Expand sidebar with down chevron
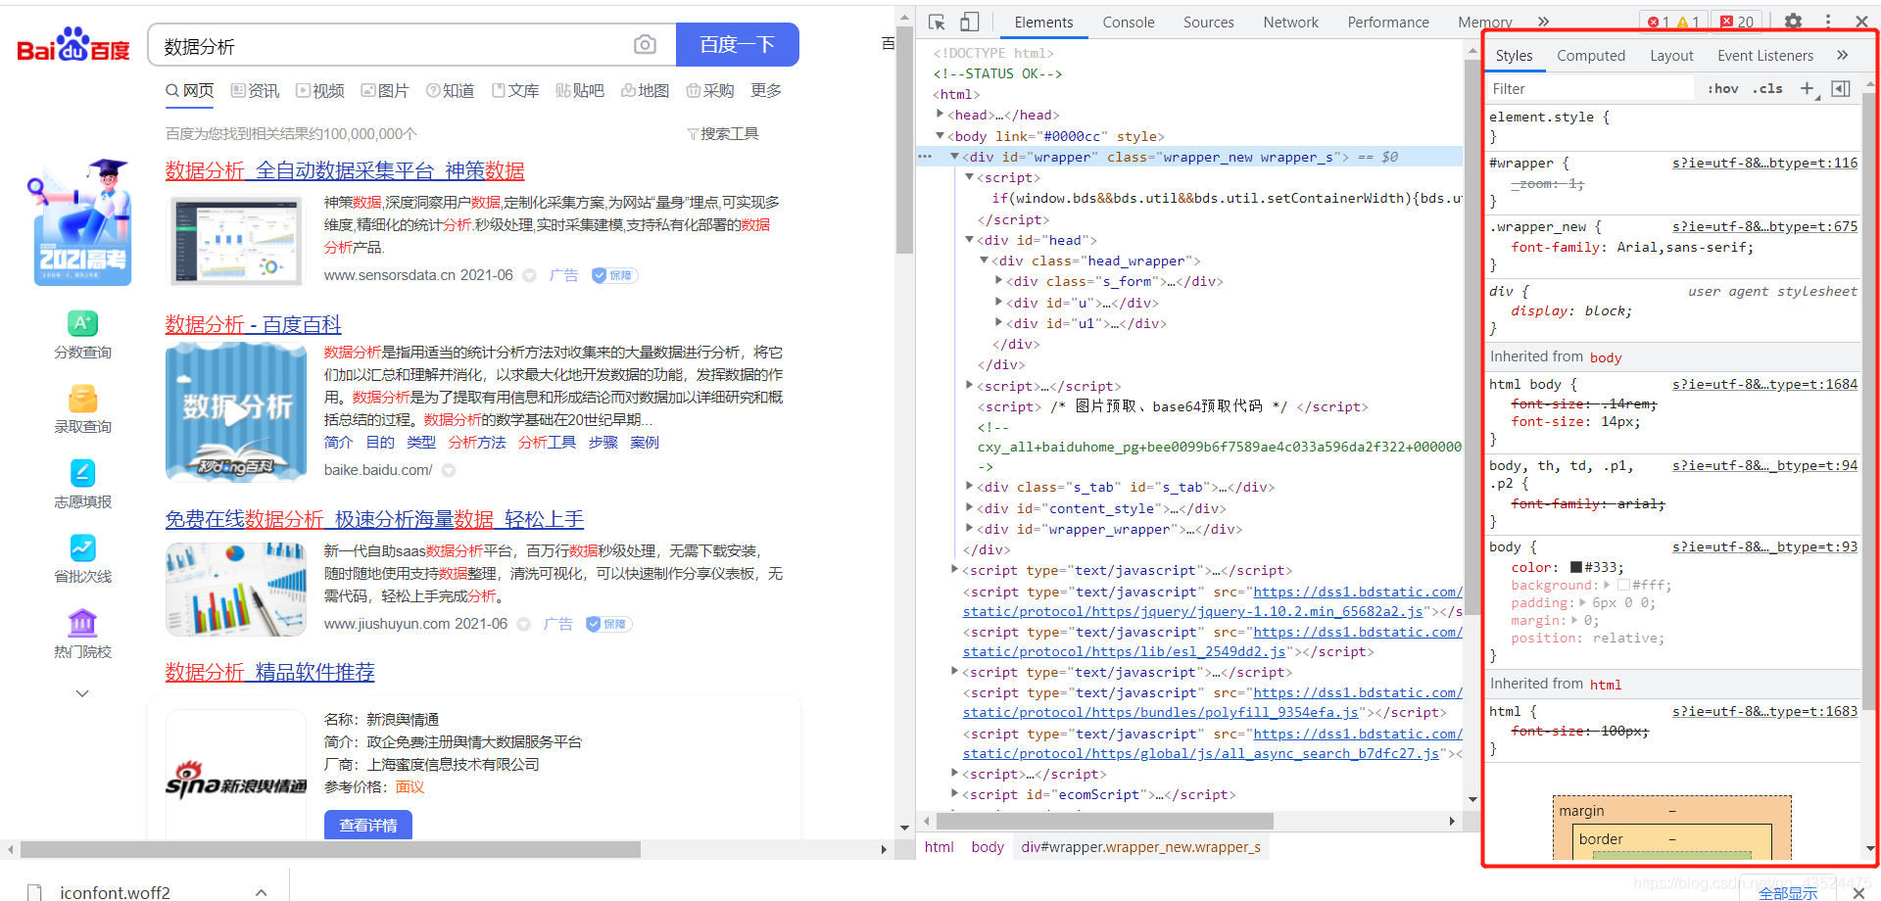 point(82,693)
